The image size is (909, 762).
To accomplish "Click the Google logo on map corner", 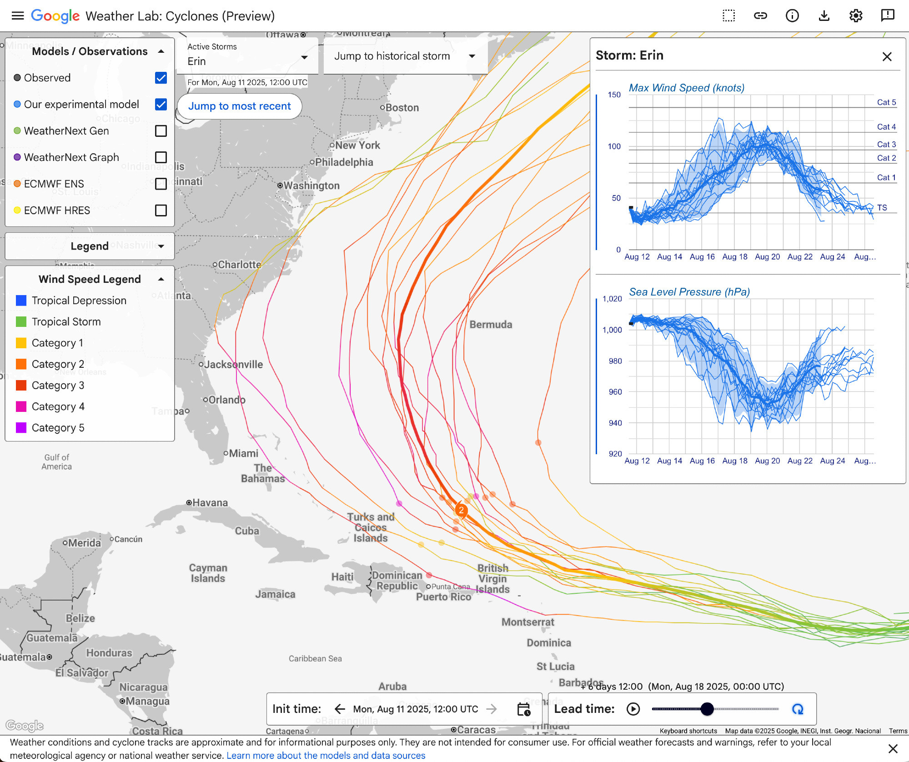I will click(x=25, y=726).
